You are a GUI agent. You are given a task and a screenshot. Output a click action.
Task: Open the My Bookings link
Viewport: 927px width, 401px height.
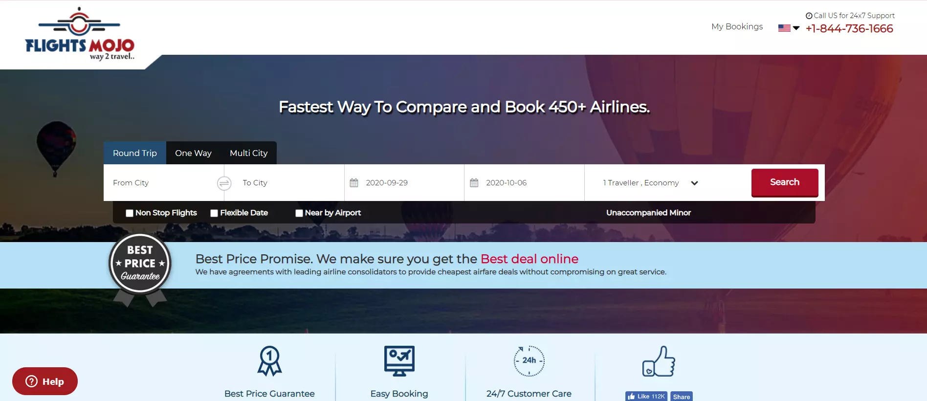tap(737, 26)
